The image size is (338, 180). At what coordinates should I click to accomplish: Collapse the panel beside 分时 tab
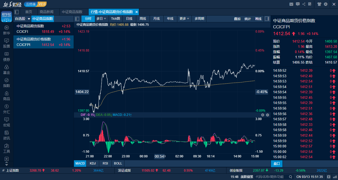77,19
